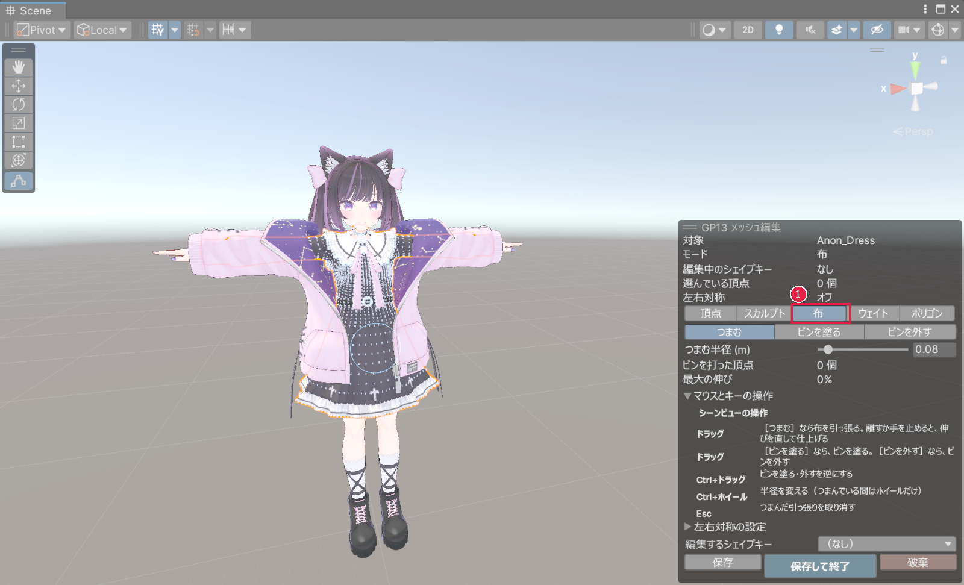The image size is (964, 585).
Task: Collapse マウスとキーの操作 section
Action: [x=728, y=396]
